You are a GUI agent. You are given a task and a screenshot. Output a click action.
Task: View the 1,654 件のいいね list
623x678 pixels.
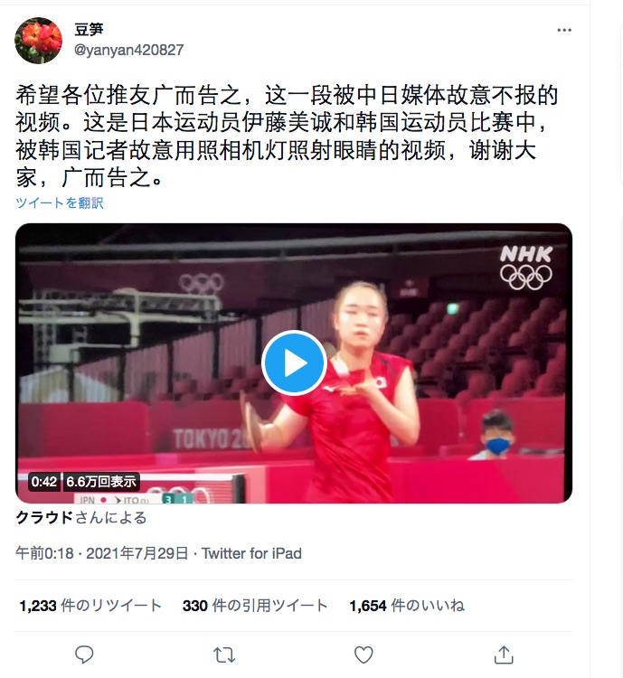pos(407,606)
